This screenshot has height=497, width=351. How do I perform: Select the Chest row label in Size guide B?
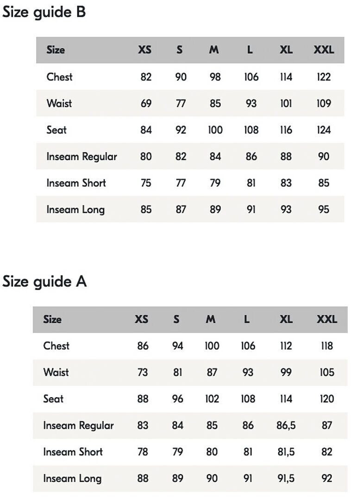click(x=59, y=77)
